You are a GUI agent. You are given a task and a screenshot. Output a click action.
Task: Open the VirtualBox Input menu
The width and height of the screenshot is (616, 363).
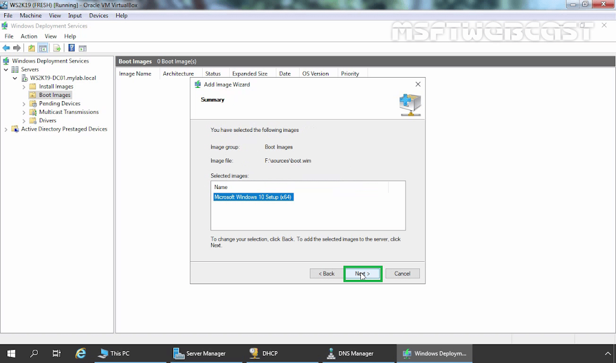pyautogui.click(x=75, y=15)
